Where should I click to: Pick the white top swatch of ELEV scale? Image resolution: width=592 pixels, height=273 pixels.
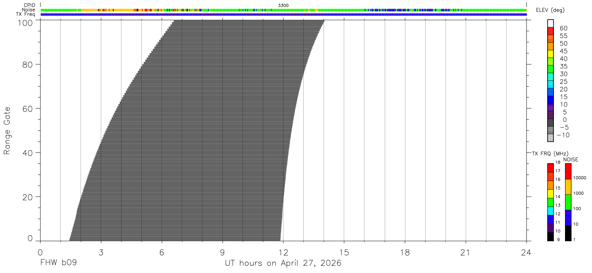[x=550, y=23]
